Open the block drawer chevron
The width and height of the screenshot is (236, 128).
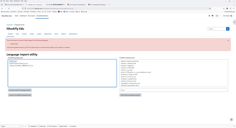click(x=234, y=22)
